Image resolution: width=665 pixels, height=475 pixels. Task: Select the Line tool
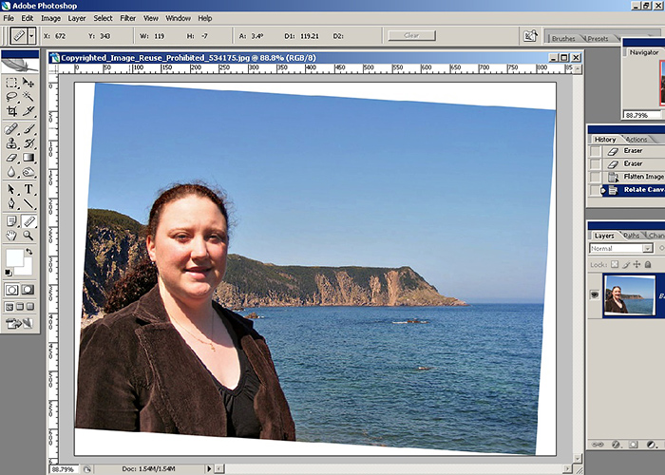(x=28, y=203)
